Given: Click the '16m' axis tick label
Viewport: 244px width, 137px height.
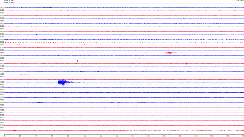Looking at the screenshot, I should point(132,136).
